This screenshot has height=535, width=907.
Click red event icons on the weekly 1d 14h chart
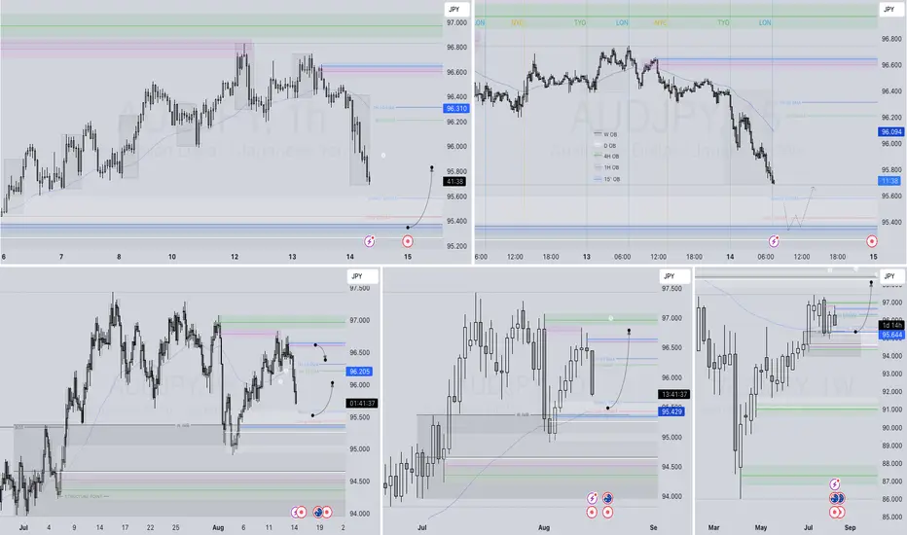[837, 512]
